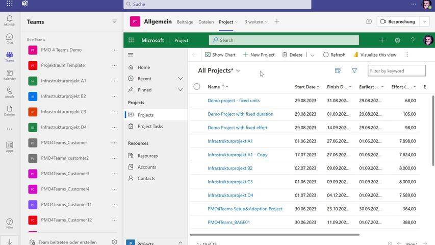435x245 pixels.
Task: Toggle the select-all rows circle checkbox
Action: pyautogui.click(x=197, y=87)
